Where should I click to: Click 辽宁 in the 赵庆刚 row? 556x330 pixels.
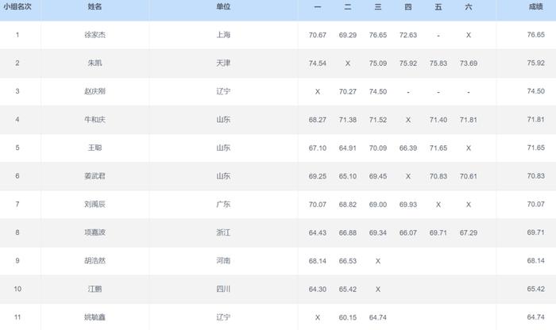tap(223, 91)
